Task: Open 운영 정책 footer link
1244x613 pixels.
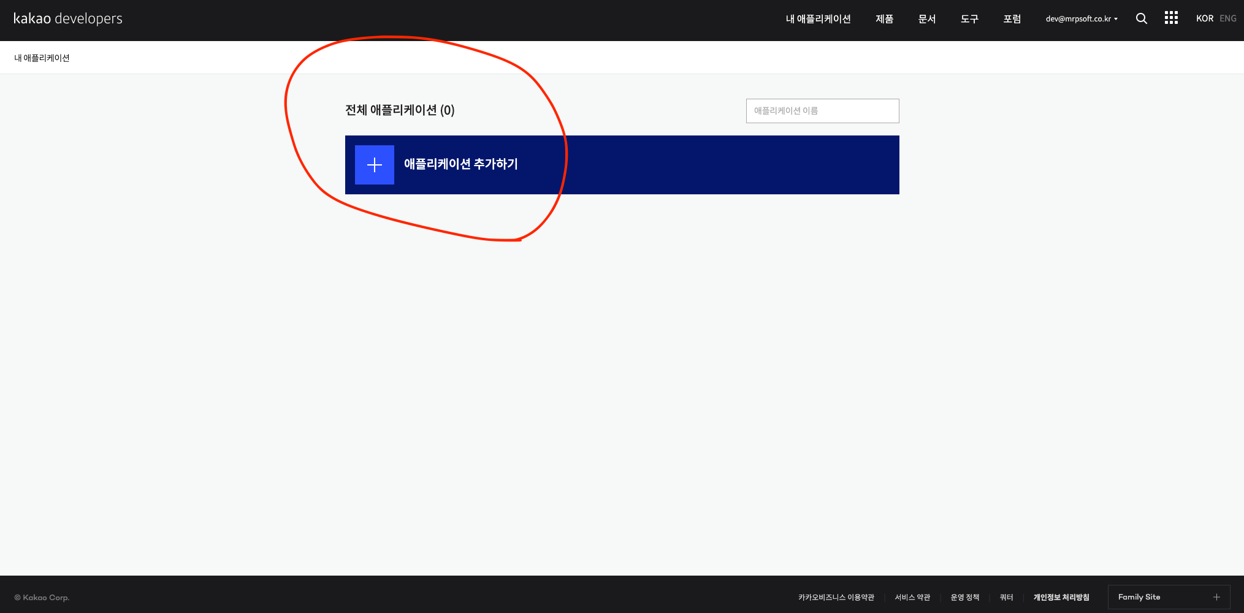Action: (965, 597)
